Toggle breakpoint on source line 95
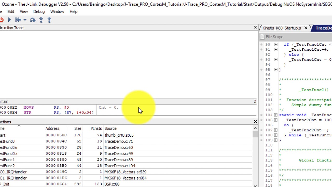The width and height of the screenshot is (332, 187). [261, 70]
